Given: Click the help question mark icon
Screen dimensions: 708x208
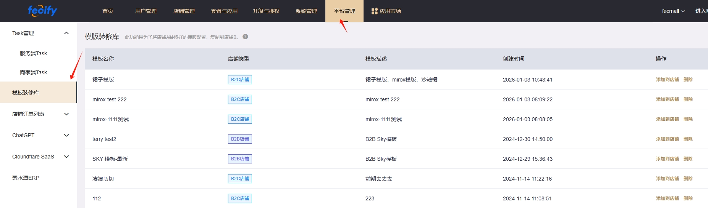Looking at the screenshot, I should (245, 37).
